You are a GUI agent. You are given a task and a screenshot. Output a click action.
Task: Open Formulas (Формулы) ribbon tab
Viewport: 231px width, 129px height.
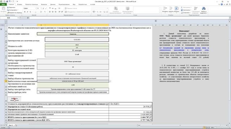click(x=44, y=4)
